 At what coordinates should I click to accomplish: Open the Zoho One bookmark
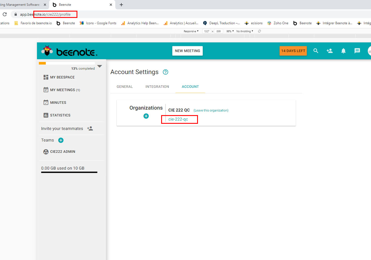coord(278,23)
